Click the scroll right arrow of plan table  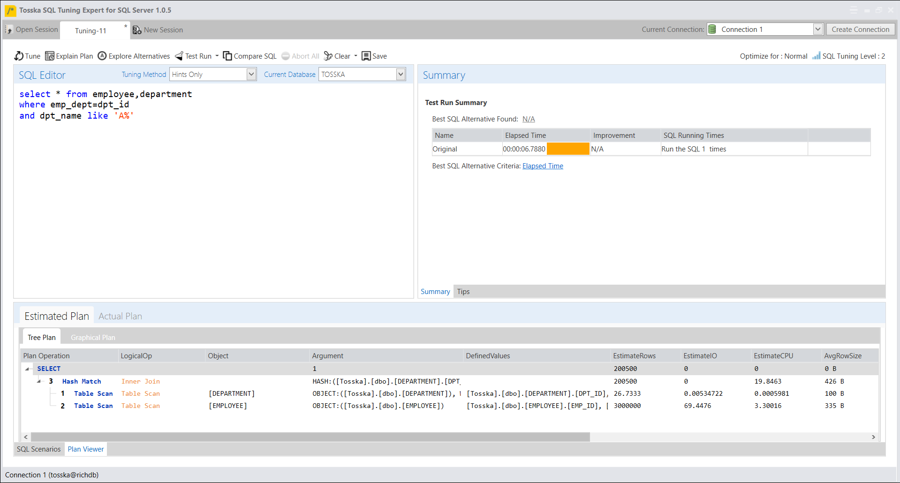pyautogui.click(x=873, y=437)
